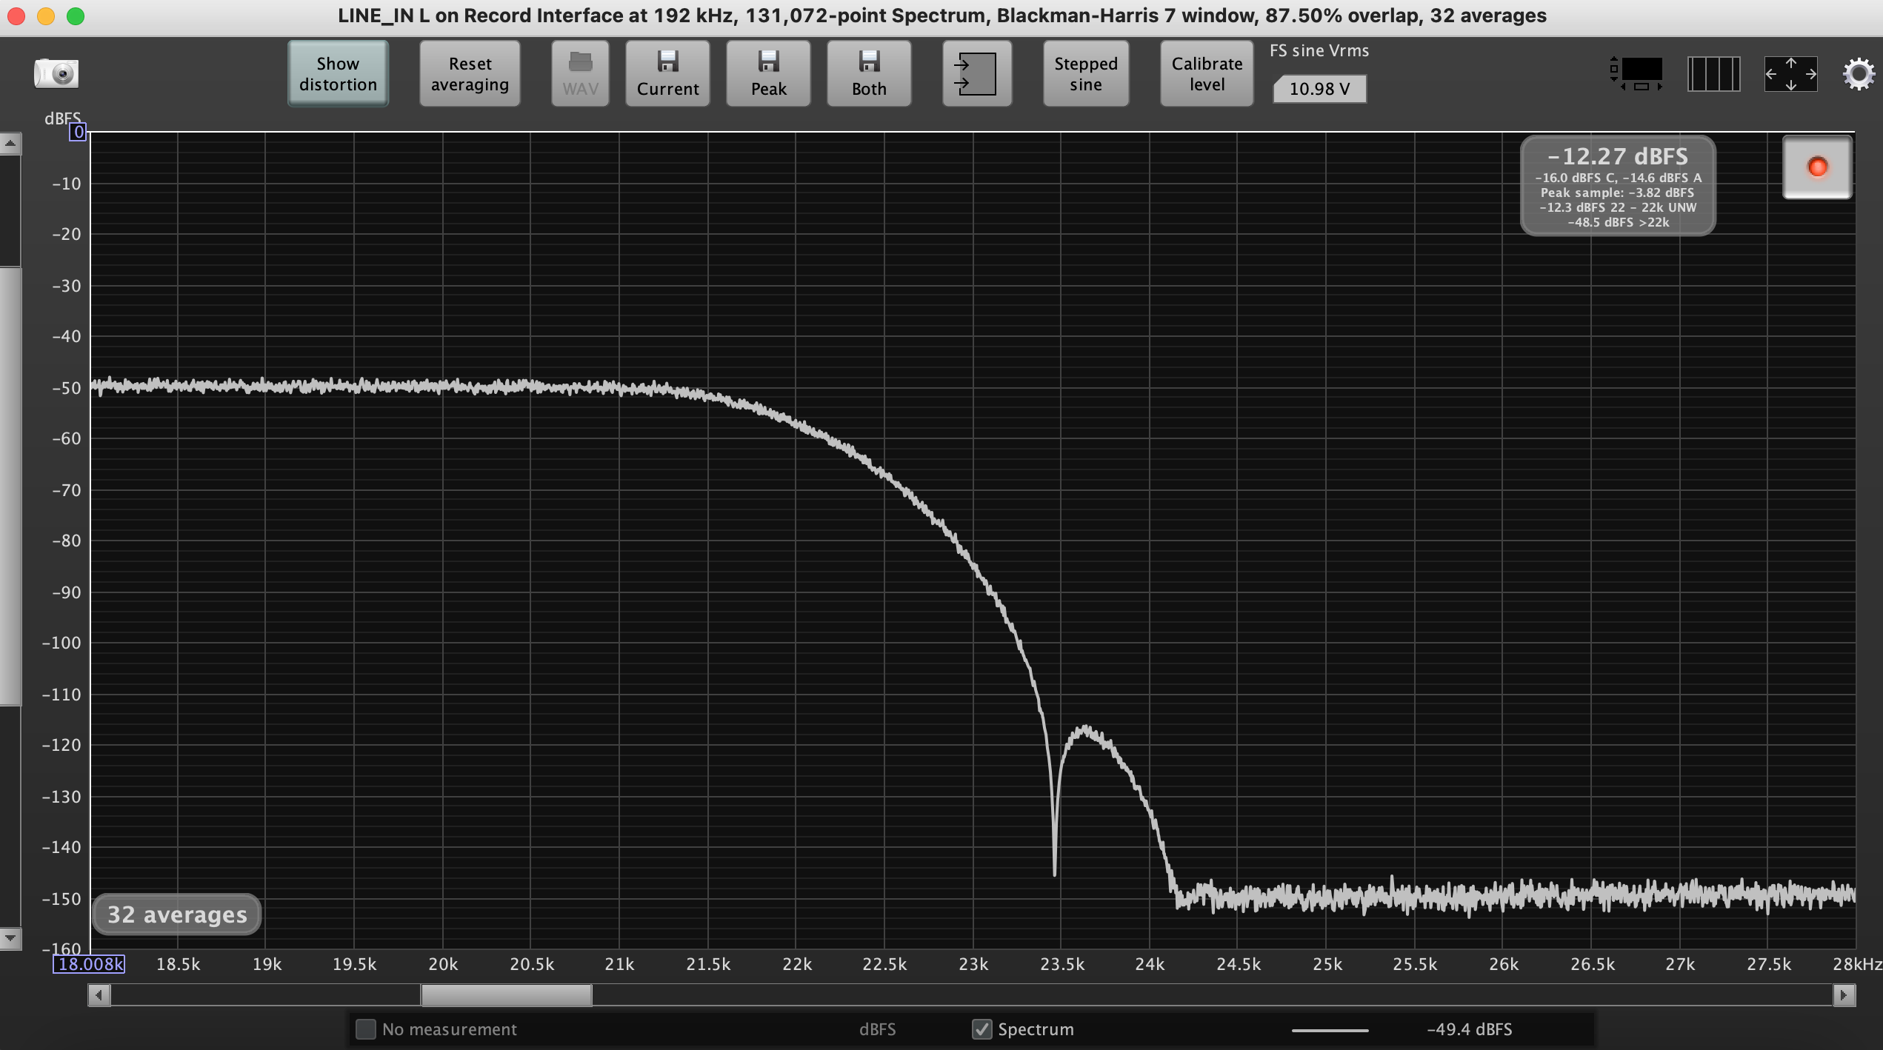The width and height of the screenshot is (1883, 1050).
Task: Click horizontal scrollbar left arrow
Action: pos(99,994)
